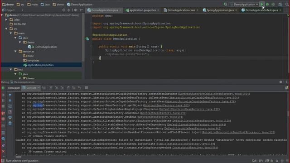
Task: Click the main breadcrumb in navigation bar
Action: pyautogui.click(x=33, y=5)
